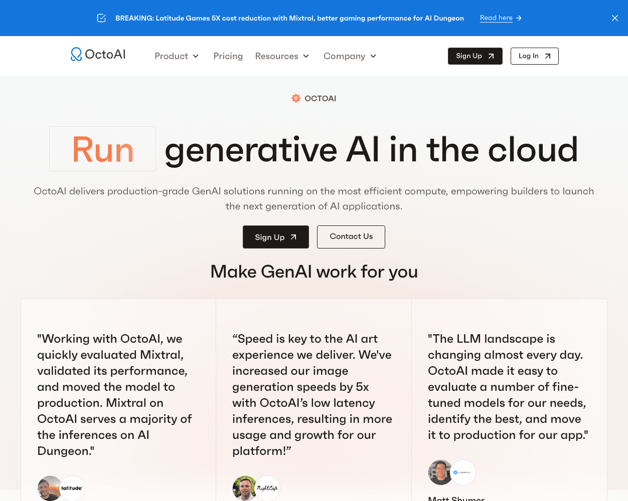Click the Contact Us button

351,237
